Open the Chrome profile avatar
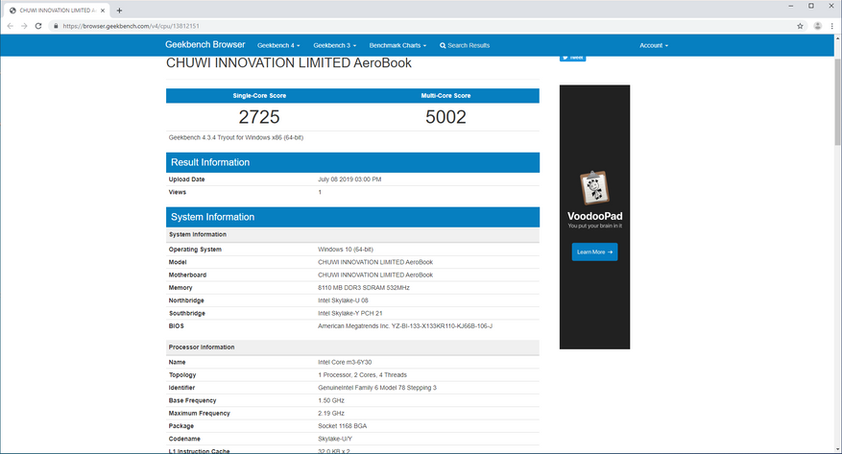The height and width of the screenshot is (454, 842). tap(817, 26)
